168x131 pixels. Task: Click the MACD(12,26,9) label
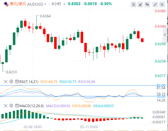(x=32, y=106)
